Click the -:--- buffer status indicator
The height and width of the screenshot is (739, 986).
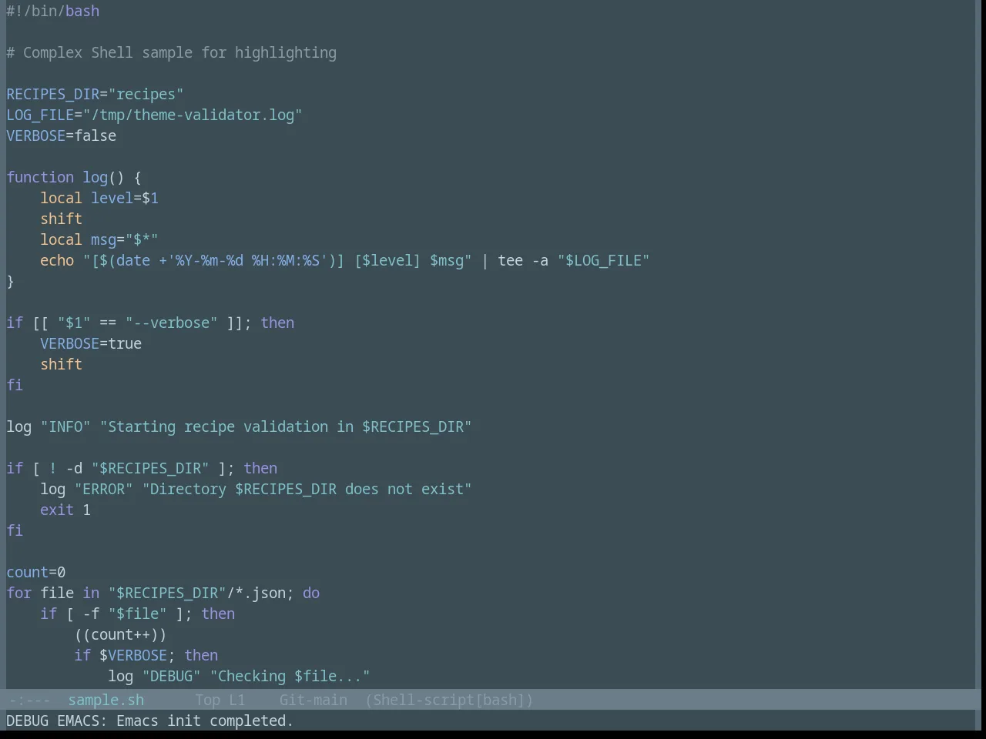(29, 700)
